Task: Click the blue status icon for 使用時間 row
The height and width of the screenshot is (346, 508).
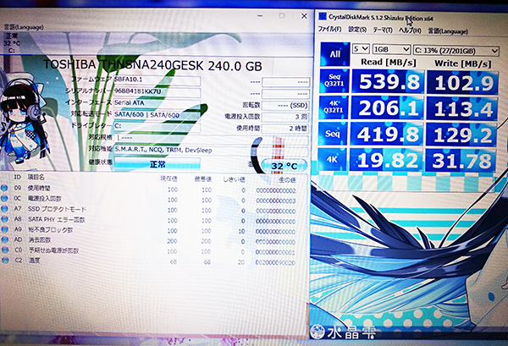Action: [4, 188]
